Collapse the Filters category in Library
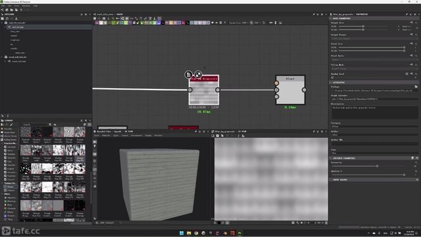421x237 pixels. pos(2,194)
